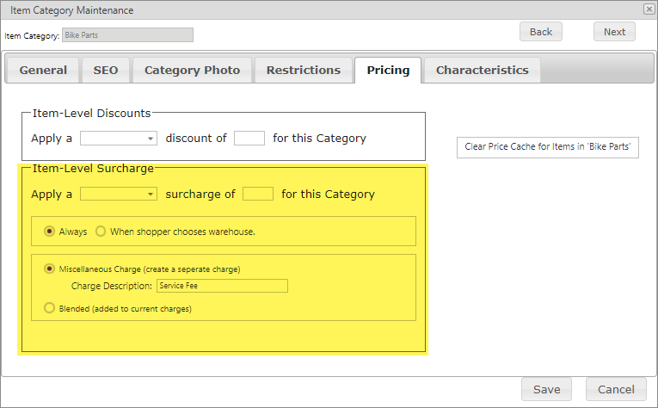
Task: Cancel the category maintenance edits
Action: 616,389
